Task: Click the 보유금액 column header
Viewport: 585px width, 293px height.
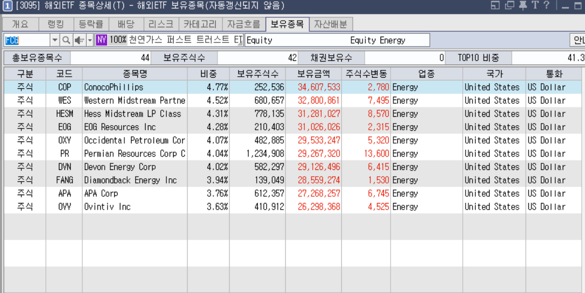Action: pos(313,74)
